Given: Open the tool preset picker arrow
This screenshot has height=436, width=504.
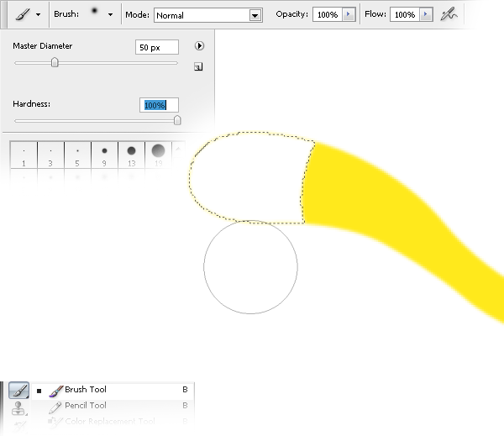Looking at the screenshot, I should pos(38,15).
